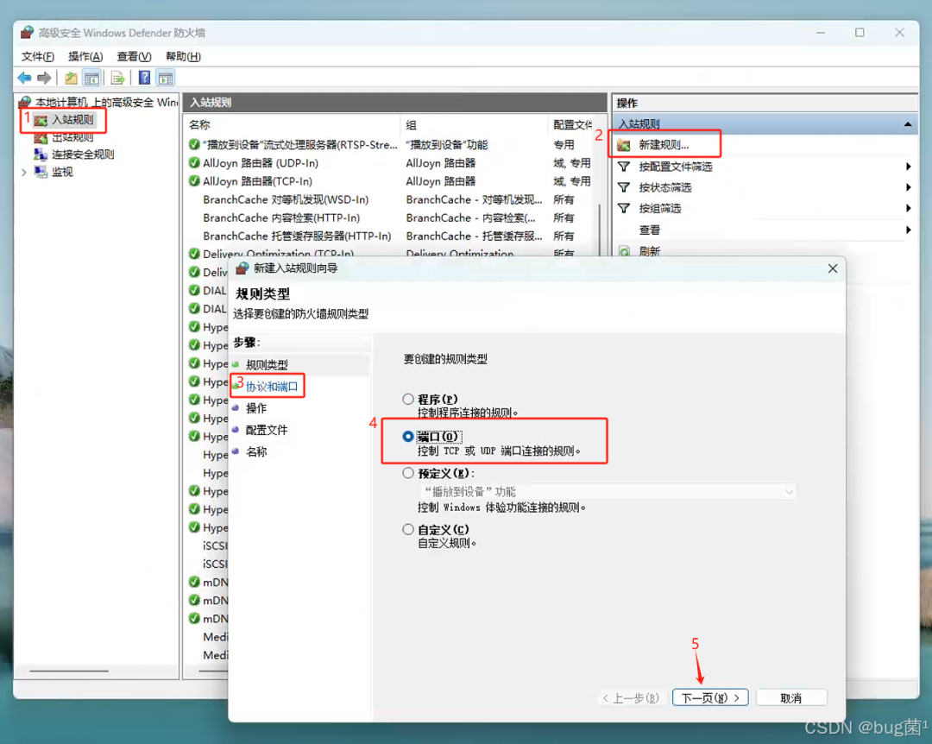Click the 上一步(B) back button
This screenshot has width=932, height=744.
[631, 697]
